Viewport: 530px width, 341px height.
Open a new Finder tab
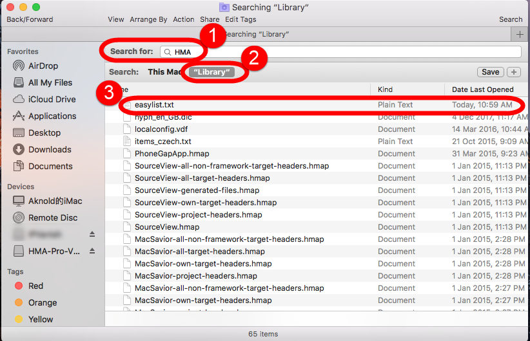pyautogui.click(x=520, y=34)
